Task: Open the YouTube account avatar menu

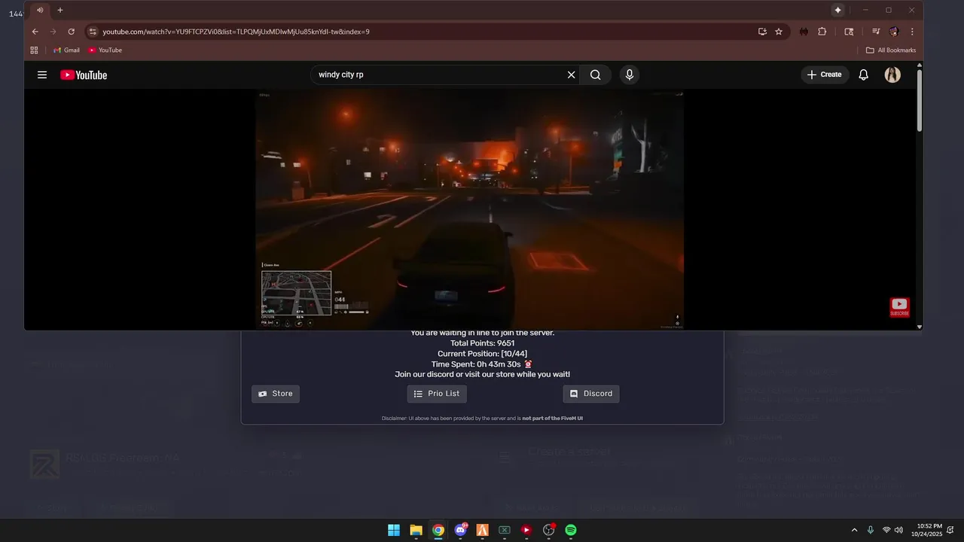Action: (x=892, y=75)
